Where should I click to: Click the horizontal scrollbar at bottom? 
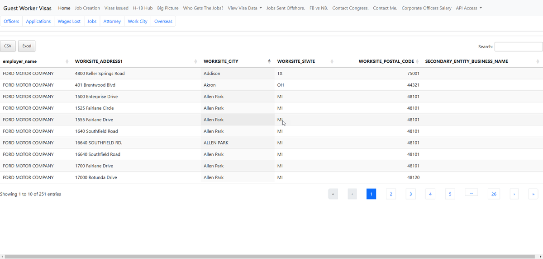[x=269, y=256]
